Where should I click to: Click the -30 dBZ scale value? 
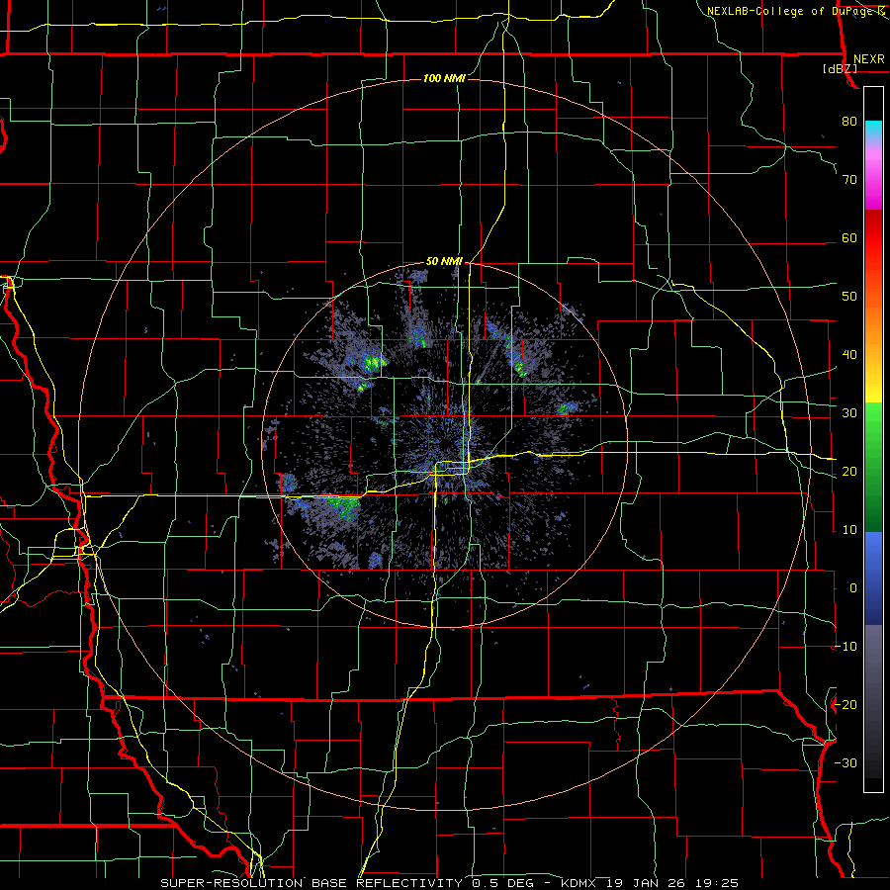[845, 762]
